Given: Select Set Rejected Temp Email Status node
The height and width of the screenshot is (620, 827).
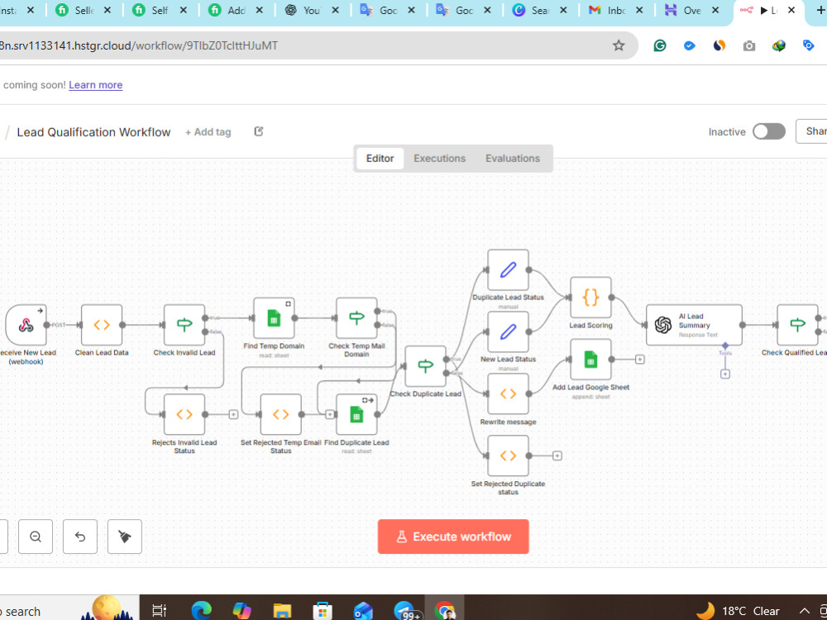Looking at the screenshot, I should point(280,414).
